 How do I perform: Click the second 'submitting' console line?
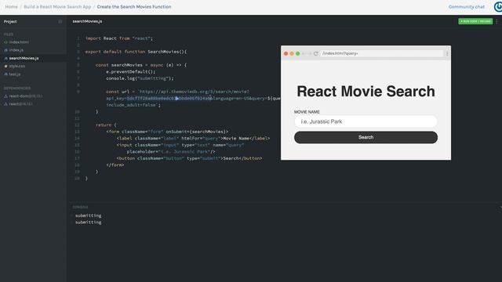pos(89,222)
